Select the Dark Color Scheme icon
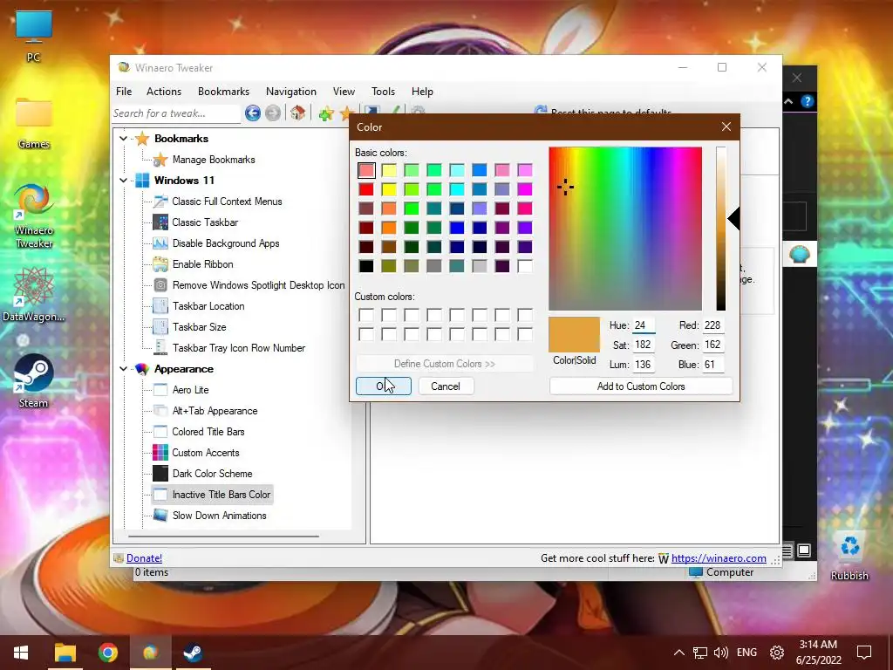The image size is (893, 670). click(160, 474)
